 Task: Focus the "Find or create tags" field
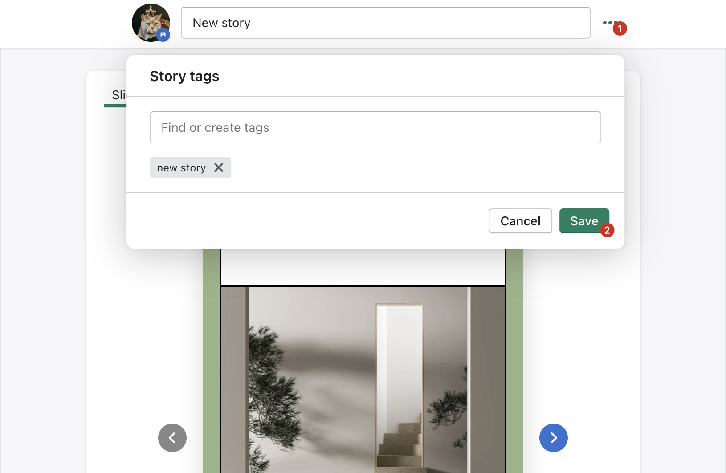pyautogui.click(x=375, y=127)
